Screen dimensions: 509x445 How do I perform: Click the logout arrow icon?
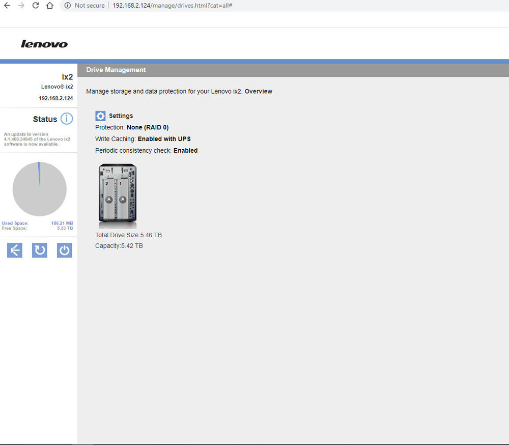coord(15,250)
